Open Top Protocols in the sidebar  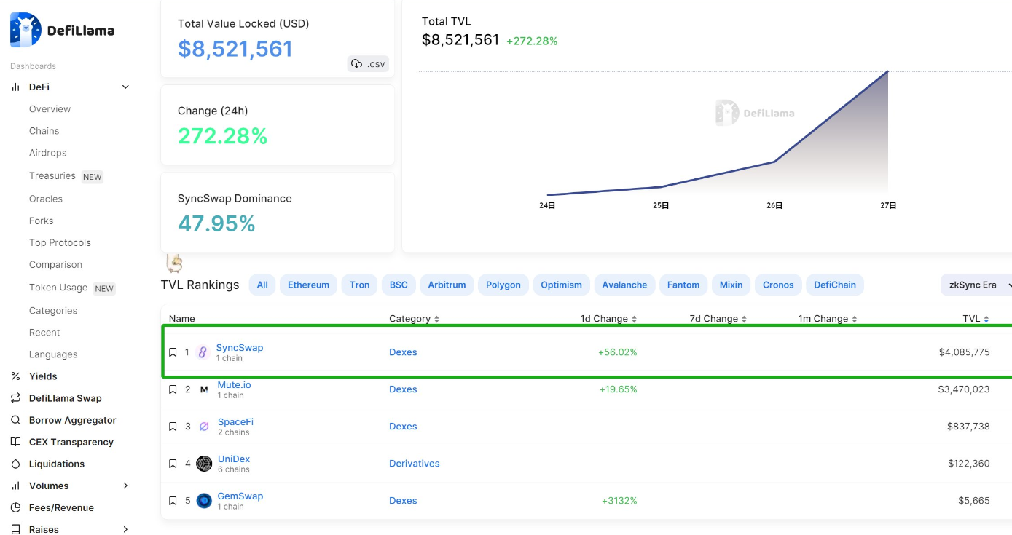point(60,242)
